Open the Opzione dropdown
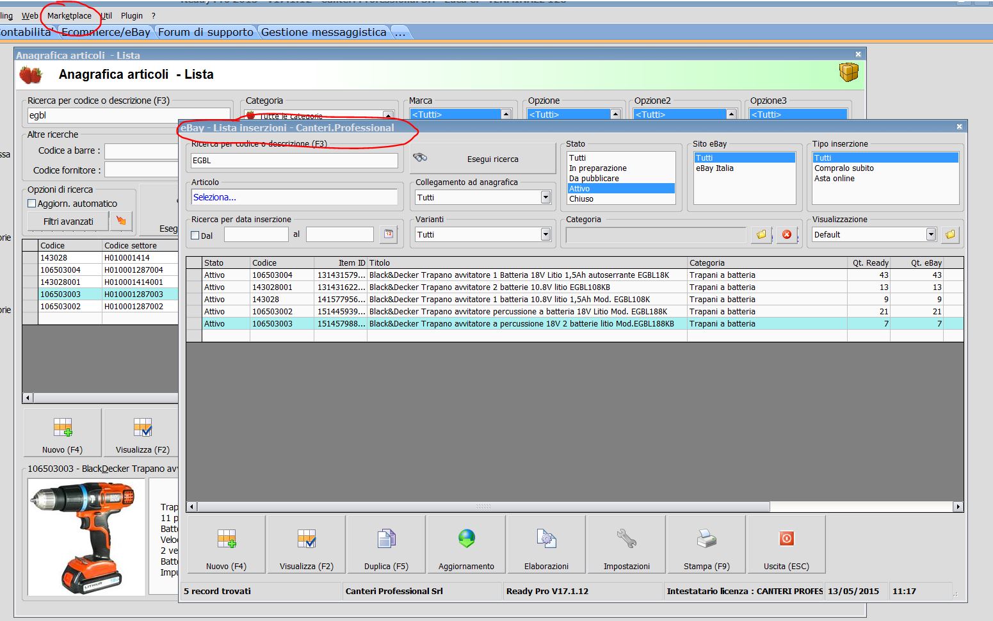Image resolution: width=993 pixels, height=621 pixels. 615,114
